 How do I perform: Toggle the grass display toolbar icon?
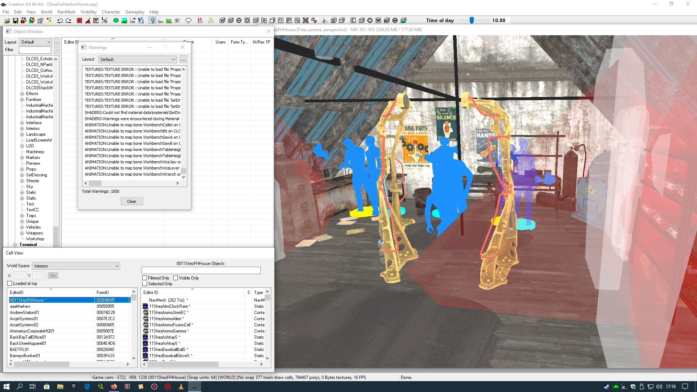tap(169, 21)
